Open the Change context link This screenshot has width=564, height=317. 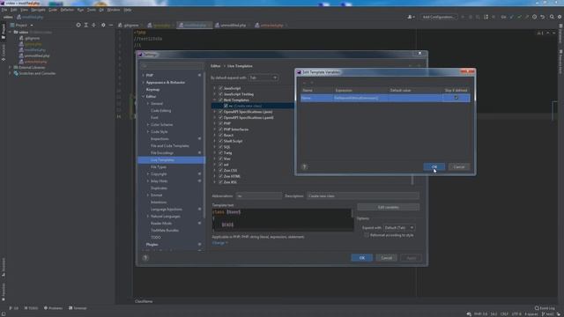click(x=219, y=243)
